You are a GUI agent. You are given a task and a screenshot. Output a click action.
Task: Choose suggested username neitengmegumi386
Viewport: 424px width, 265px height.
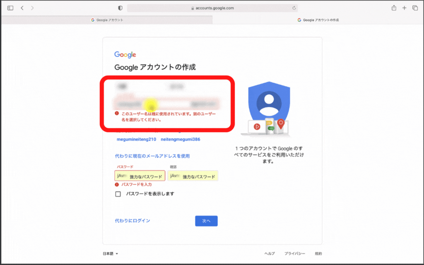point(181,139)
